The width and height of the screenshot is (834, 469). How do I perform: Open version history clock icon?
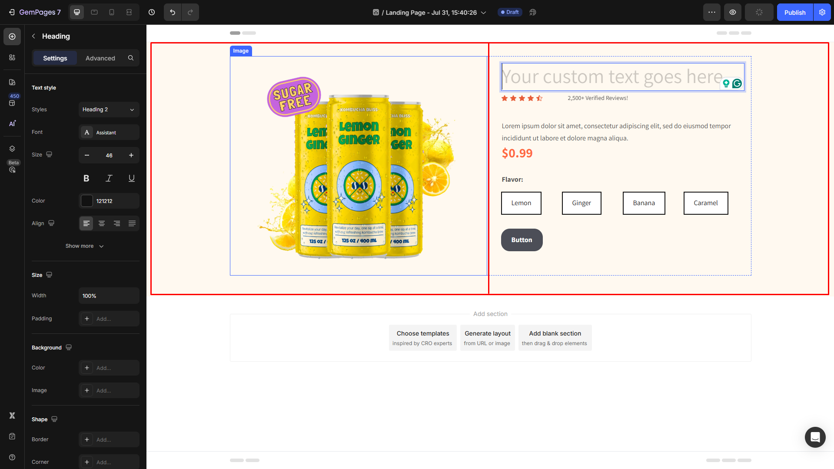[152, 12]
